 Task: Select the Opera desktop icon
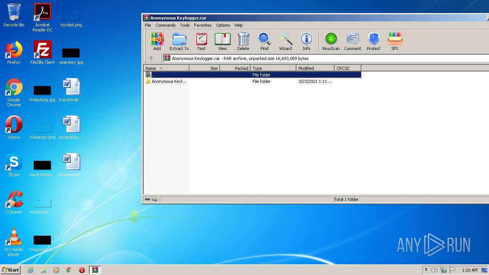click(14, 128)
